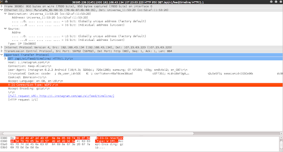Click the round window menu button beside the app icon
This screenshot has height=152, width=283.
pyautogui.click(x=6, y=2)
